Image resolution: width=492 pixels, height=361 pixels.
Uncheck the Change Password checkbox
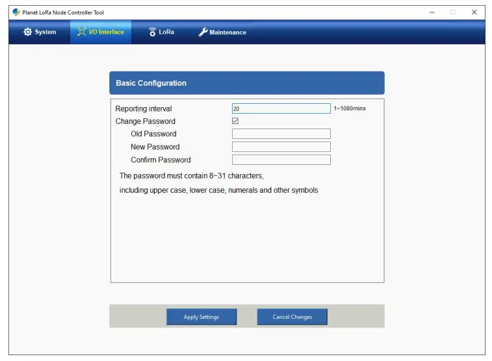235,121
